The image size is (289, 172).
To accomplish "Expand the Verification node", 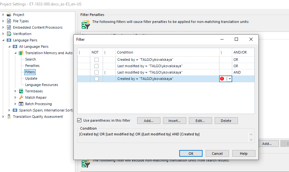I will tap(3, 34).
